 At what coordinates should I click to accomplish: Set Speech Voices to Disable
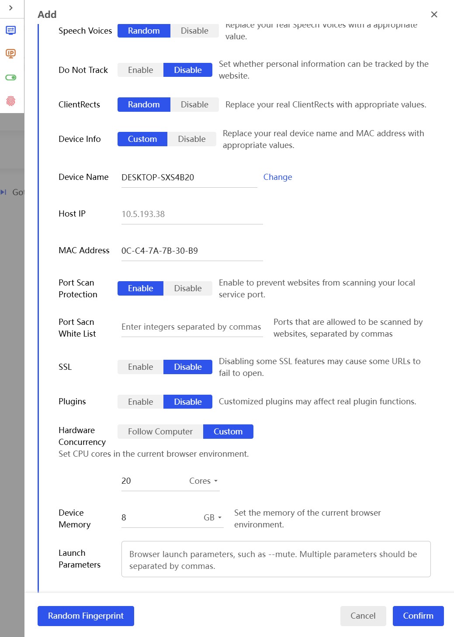point(194,31)
